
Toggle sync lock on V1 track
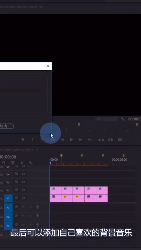tap(16, 198)
